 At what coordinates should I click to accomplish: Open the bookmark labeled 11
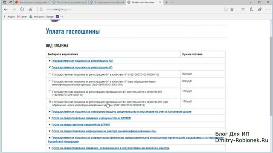59,17
